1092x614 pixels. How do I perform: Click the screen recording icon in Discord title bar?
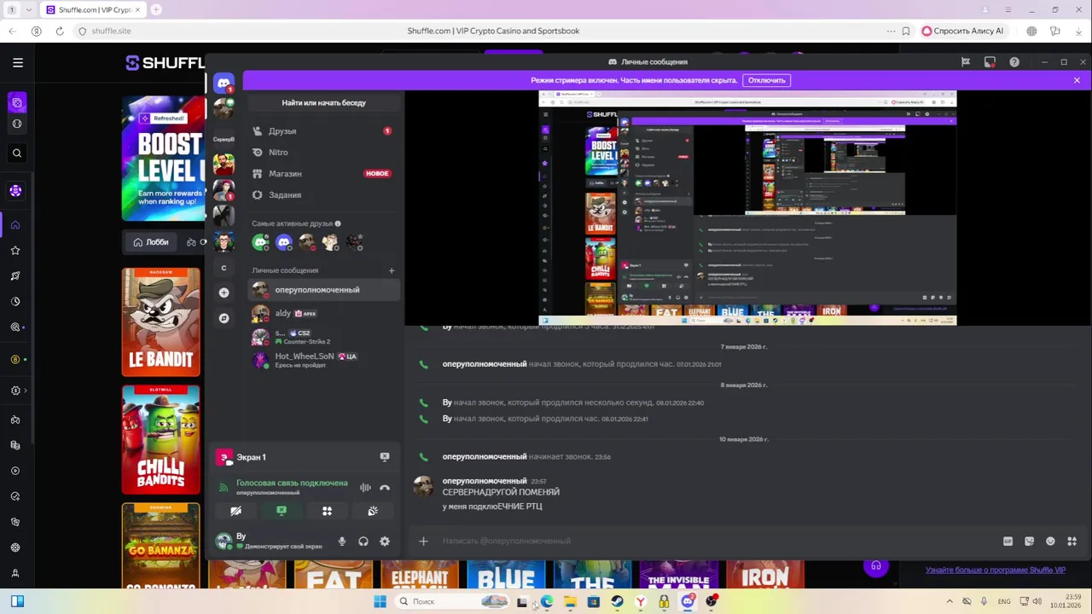[990, 61]
